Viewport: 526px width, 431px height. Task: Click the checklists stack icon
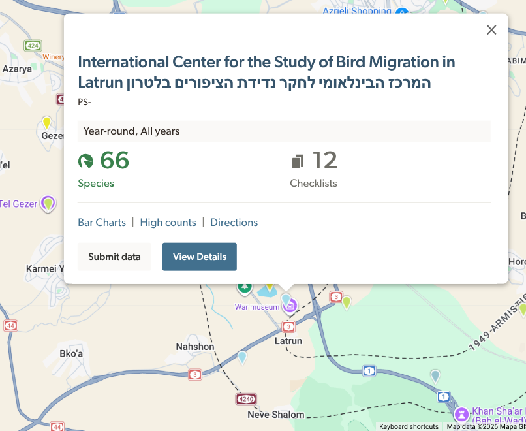point(298,161)
